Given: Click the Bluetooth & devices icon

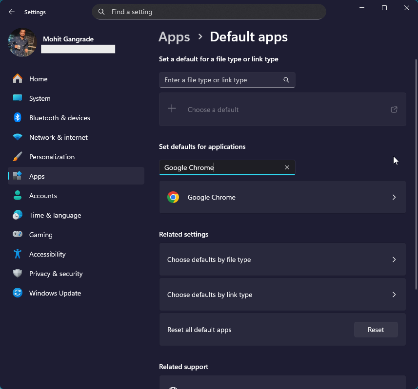Looking at the screenshot, I should (x=18, y=118).
